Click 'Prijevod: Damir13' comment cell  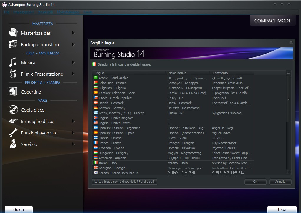tap(224, 148)
